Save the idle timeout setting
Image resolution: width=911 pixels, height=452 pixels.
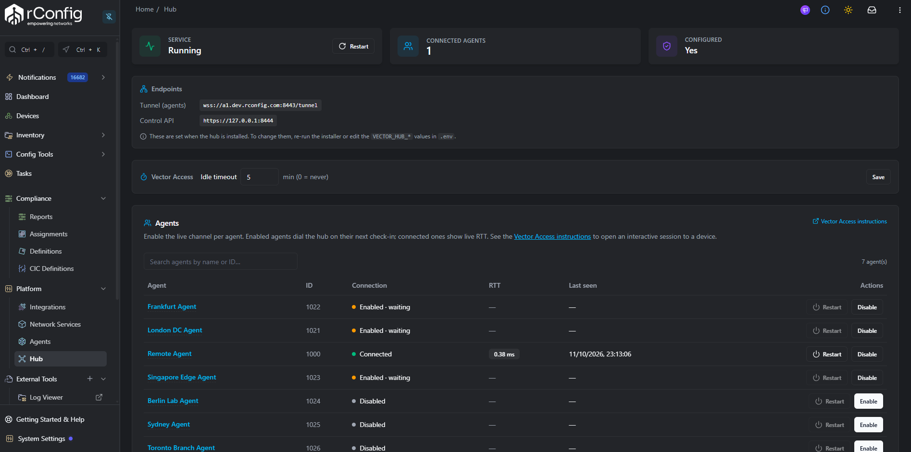coord(878,177)
